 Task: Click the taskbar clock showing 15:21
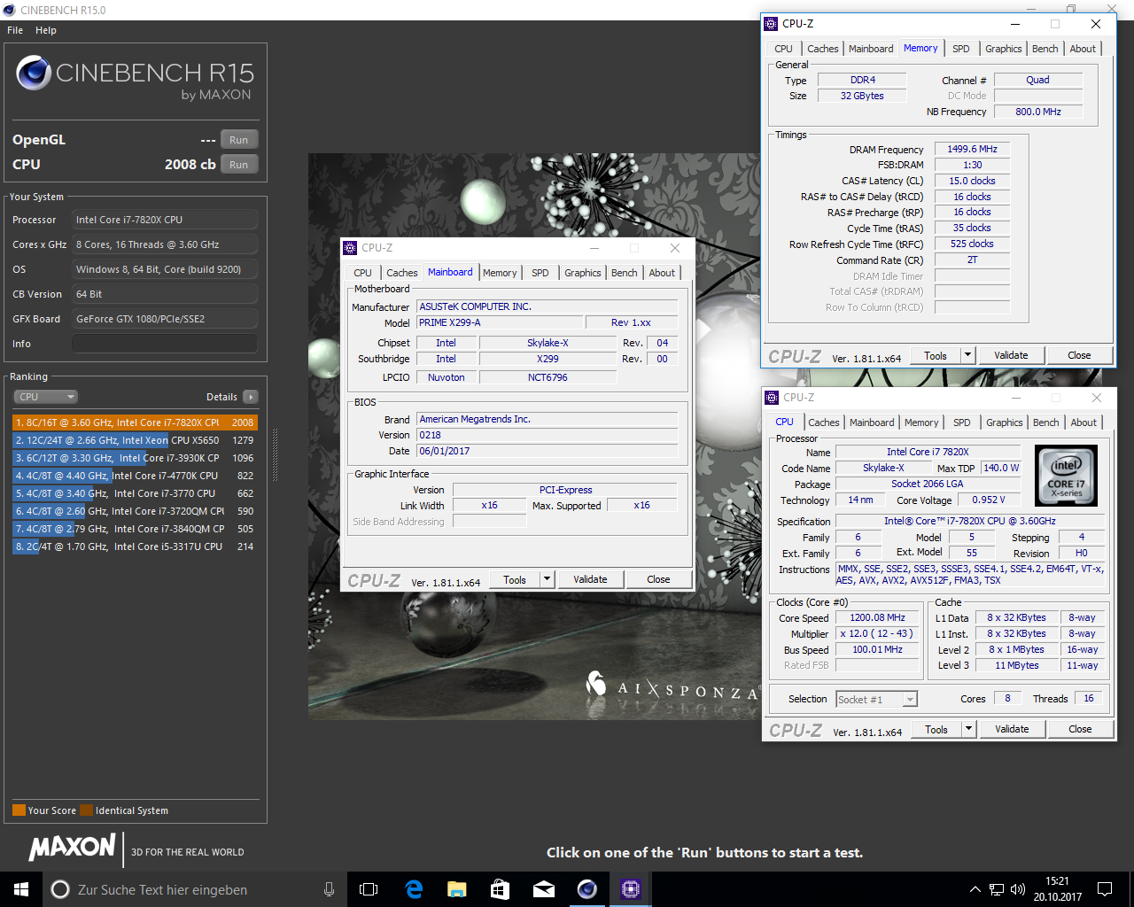pyautogui.click(x=1057, y=889)
